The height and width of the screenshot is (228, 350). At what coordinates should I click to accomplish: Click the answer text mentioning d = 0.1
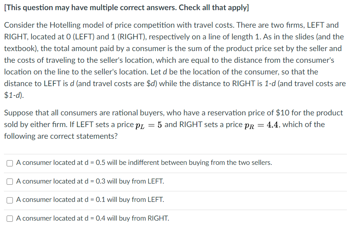pos(90,200)
